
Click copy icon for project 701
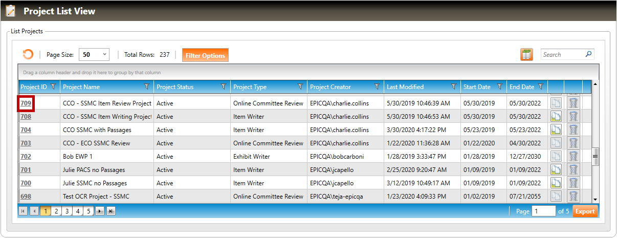click(556, 170)
